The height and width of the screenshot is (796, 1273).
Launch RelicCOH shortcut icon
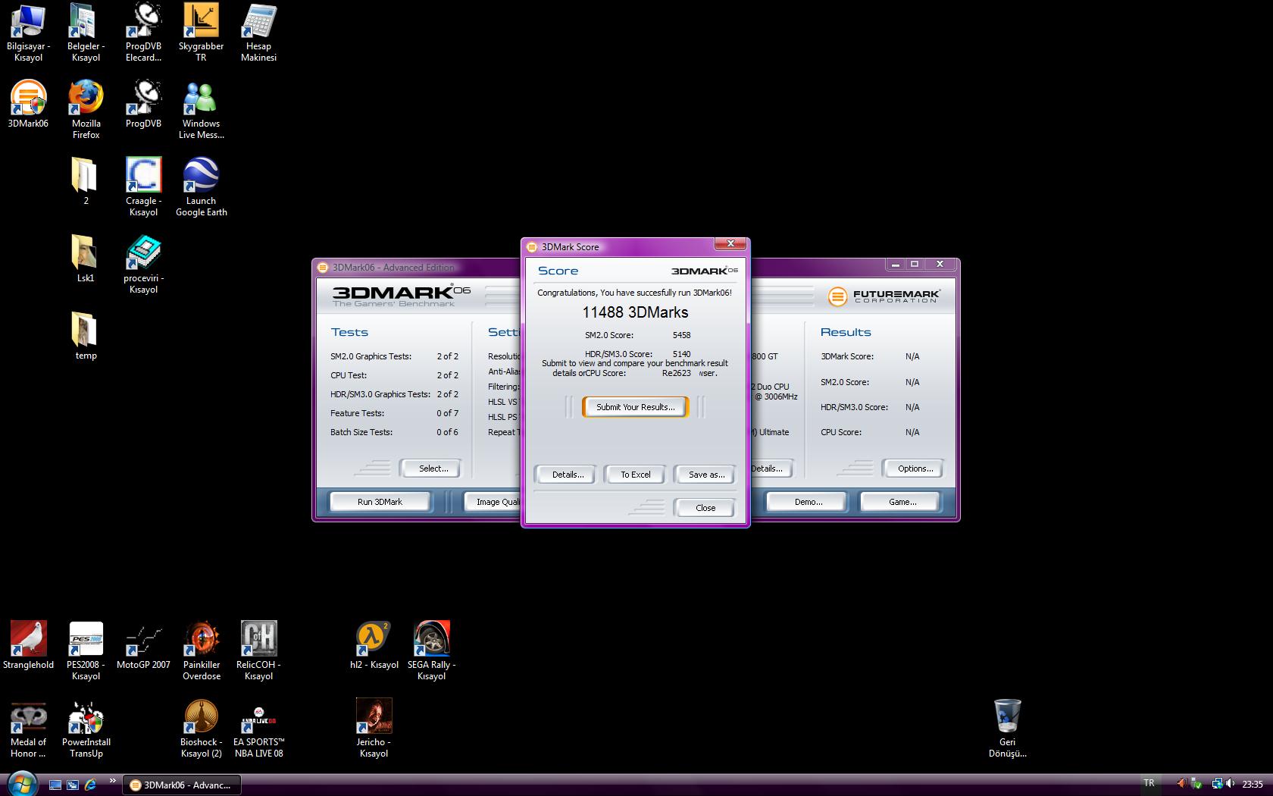click(258, 650)
